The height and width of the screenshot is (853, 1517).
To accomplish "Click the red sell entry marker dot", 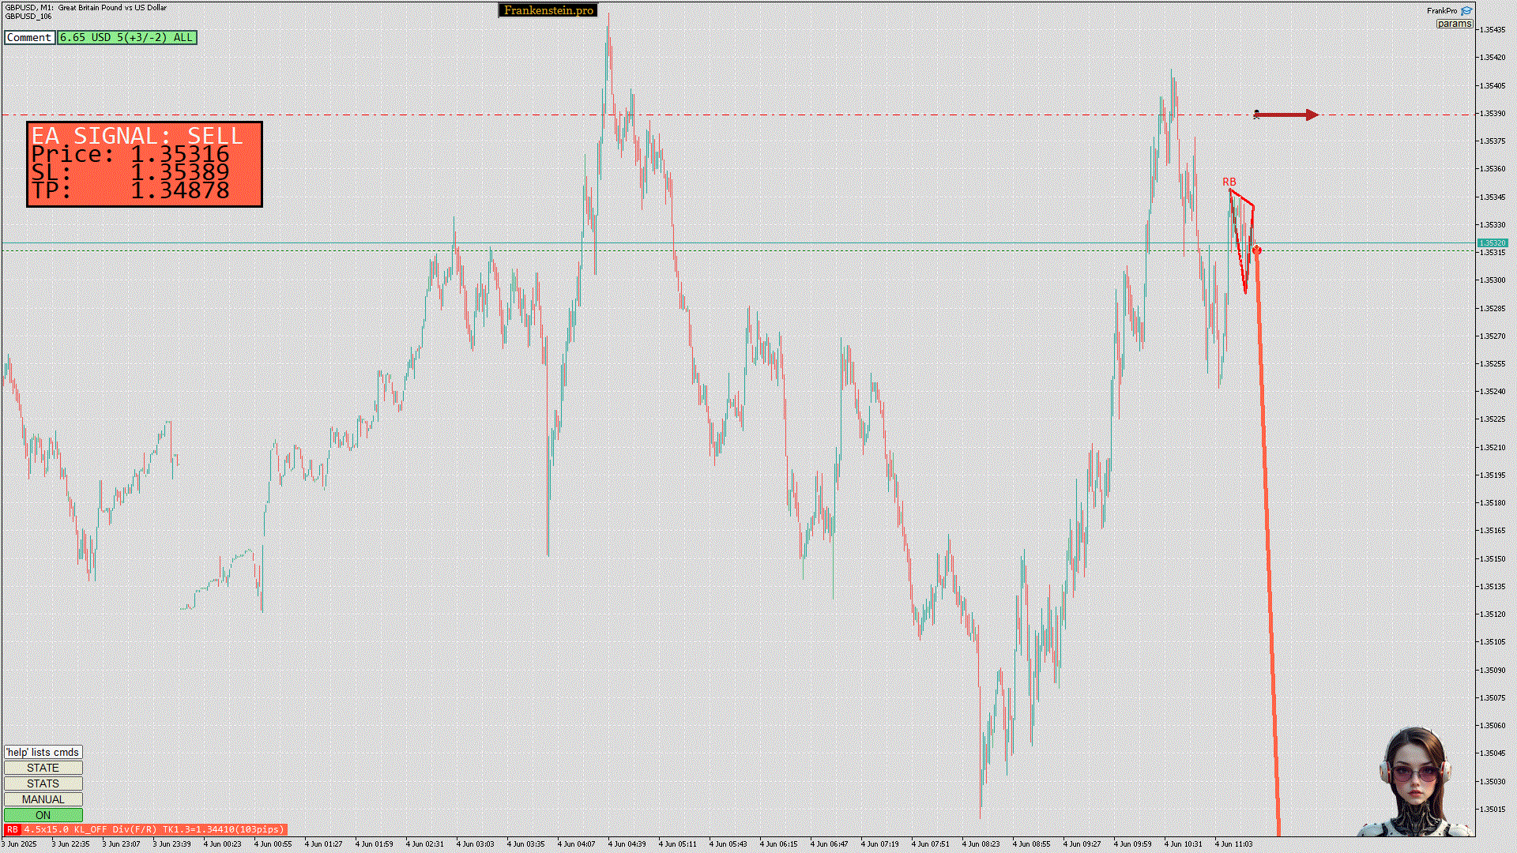I will pyautogui.click(x=1257, y=250).
